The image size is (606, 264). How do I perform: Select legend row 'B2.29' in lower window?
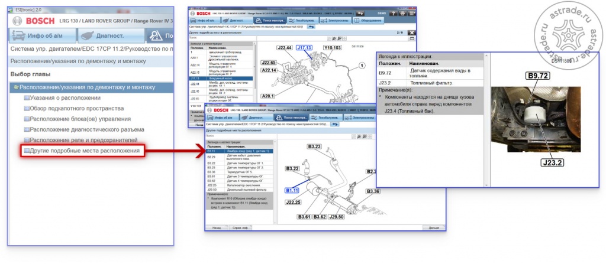tap(239, 158)
